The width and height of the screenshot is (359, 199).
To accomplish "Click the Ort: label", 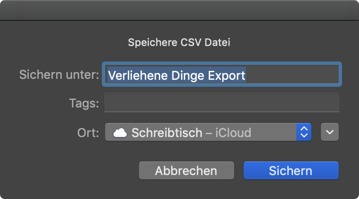I will click(88, 133).
